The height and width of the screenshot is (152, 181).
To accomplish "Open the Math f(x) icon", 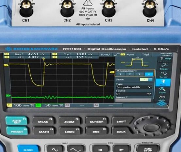I will click(x=162, y=98).
